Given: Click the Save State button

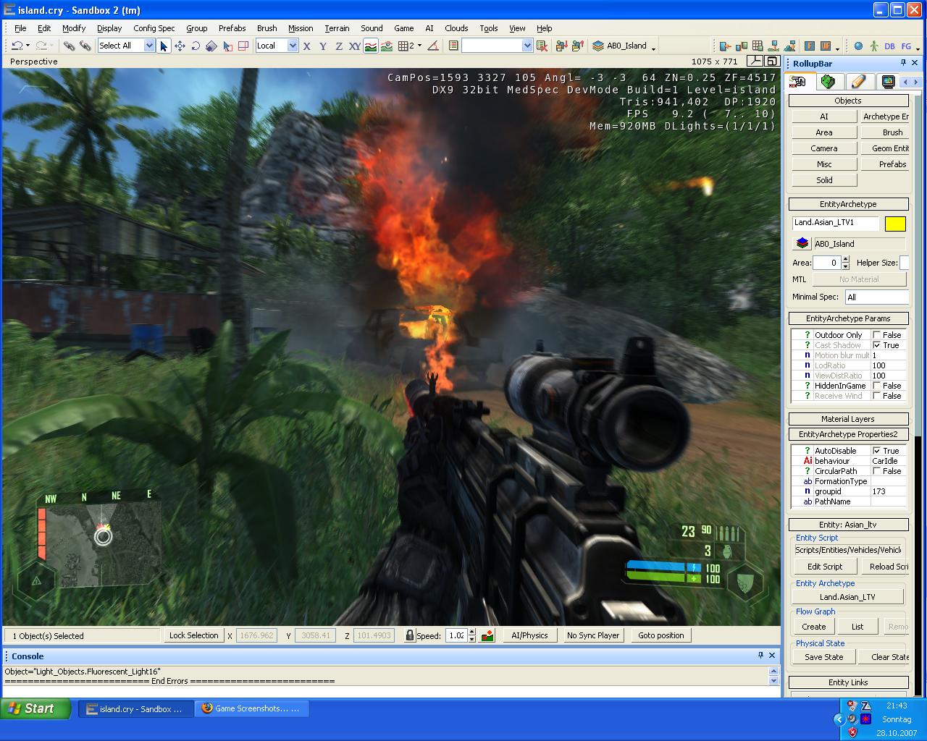Looking at the screenshot, I should pos(823,657).
